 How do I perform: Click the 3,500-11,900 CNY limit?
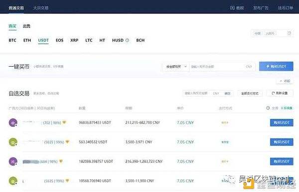coord(140,181)
